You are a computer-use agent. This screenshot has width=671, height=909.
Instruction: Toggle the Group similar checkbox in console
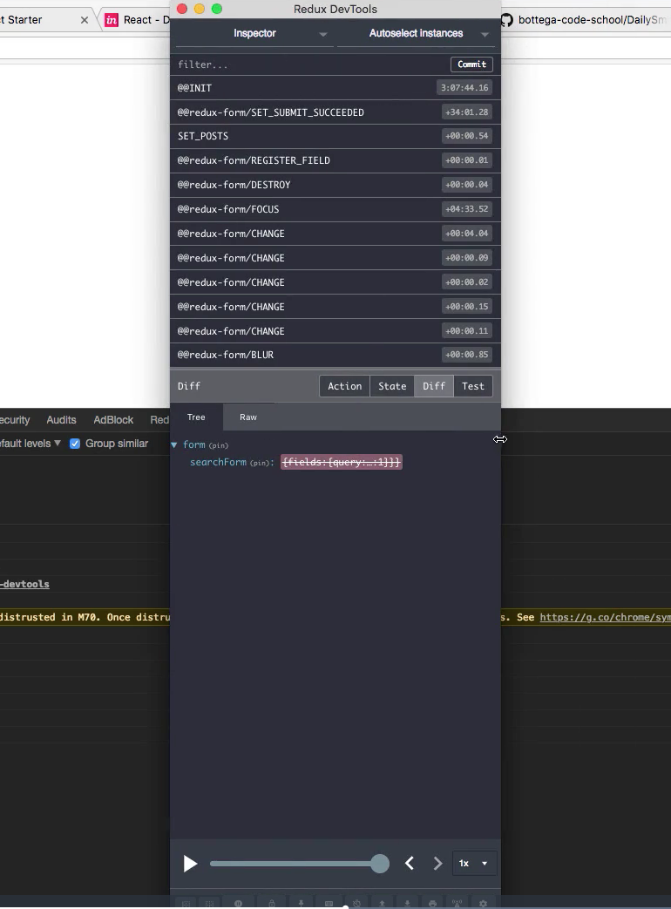click(x=75, y=444)
